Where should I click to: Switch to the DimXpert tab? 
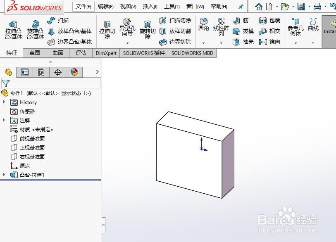pyautogui.click(x=106, y=53)
